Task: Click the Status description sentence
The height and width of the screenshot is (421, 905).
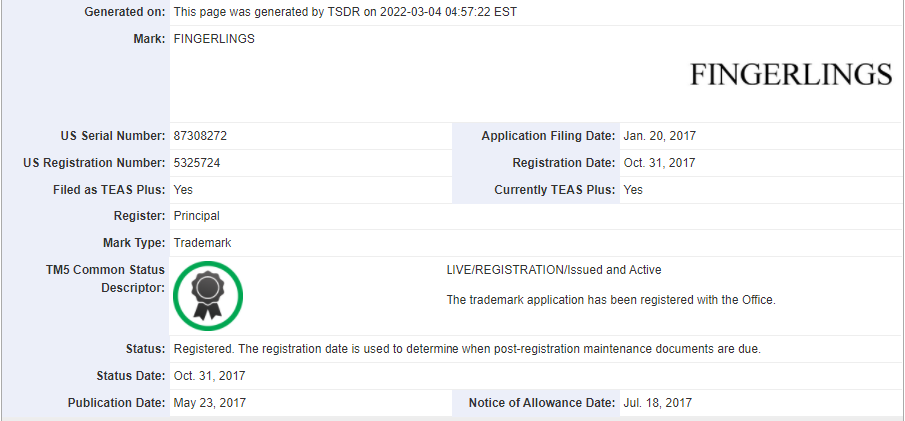Action: point(467,349)
